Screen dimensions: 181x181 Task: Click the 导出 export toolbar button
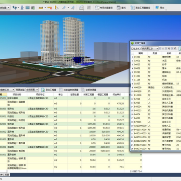(160, 8)
